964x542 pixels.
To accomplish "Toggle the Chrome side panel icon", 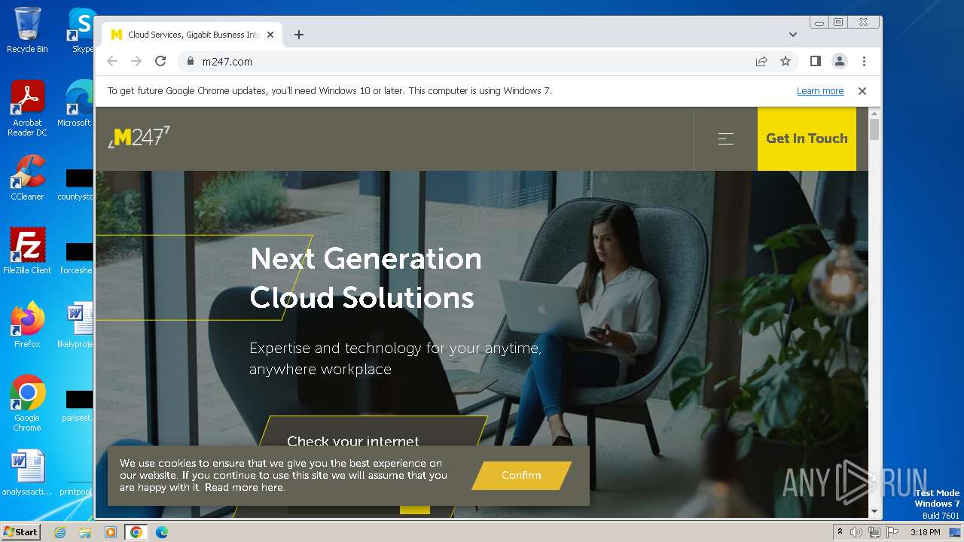I will [815, 61].
